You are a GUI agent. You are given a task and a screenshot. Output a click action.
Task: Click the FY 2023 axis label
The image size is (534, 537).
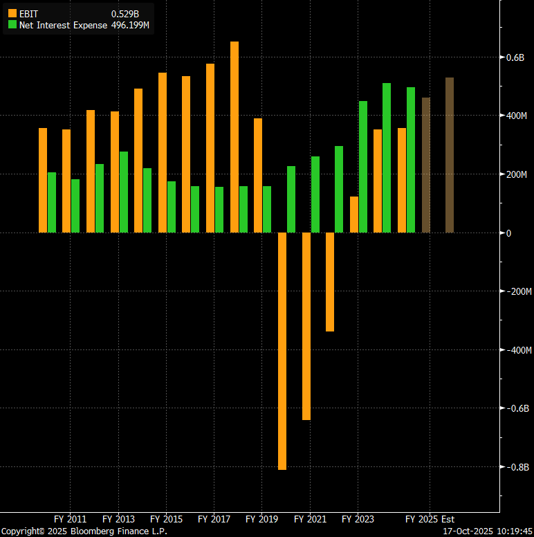[358, 519]
